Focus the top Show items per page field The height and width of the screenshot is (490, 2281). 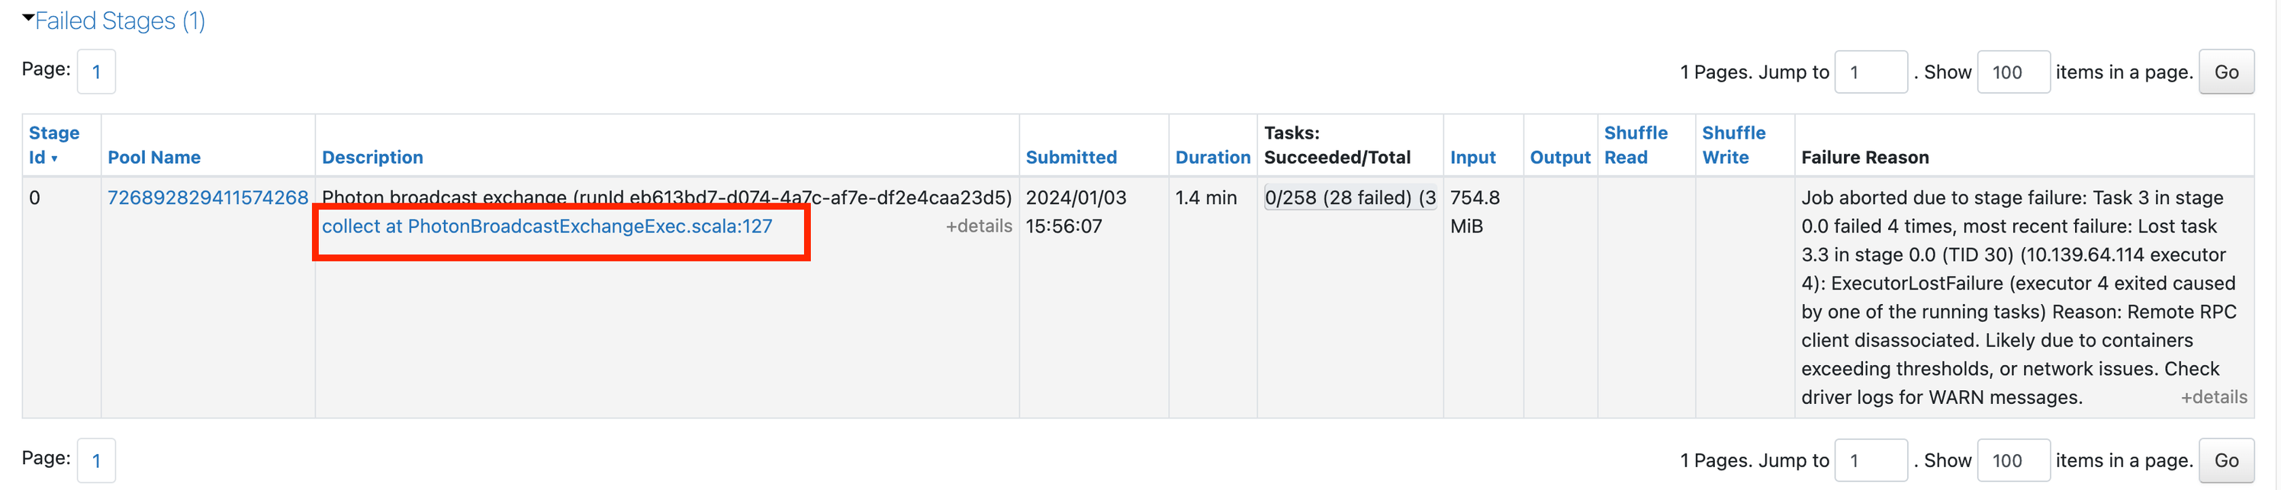(x=2012, y=72)
